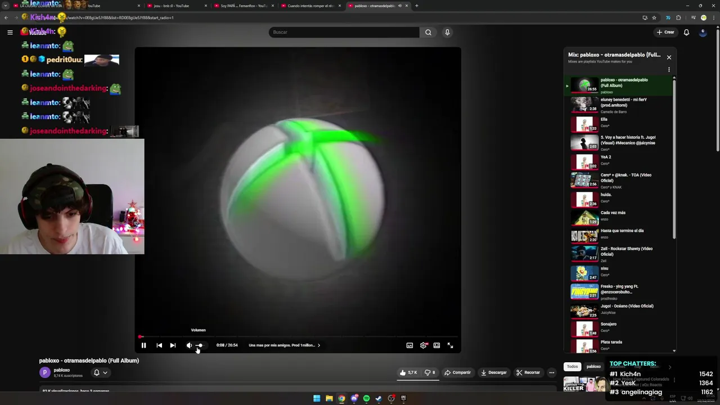This screenshot has height=405, width=720.
Task: Click the Compartir share button
Action: [x=457, y=372]
